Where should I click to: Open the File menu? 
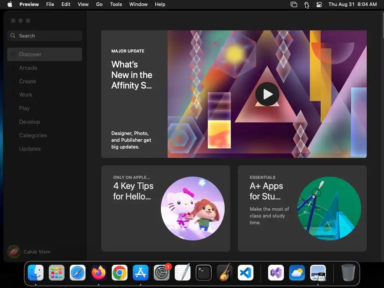[x=50, y=4]
